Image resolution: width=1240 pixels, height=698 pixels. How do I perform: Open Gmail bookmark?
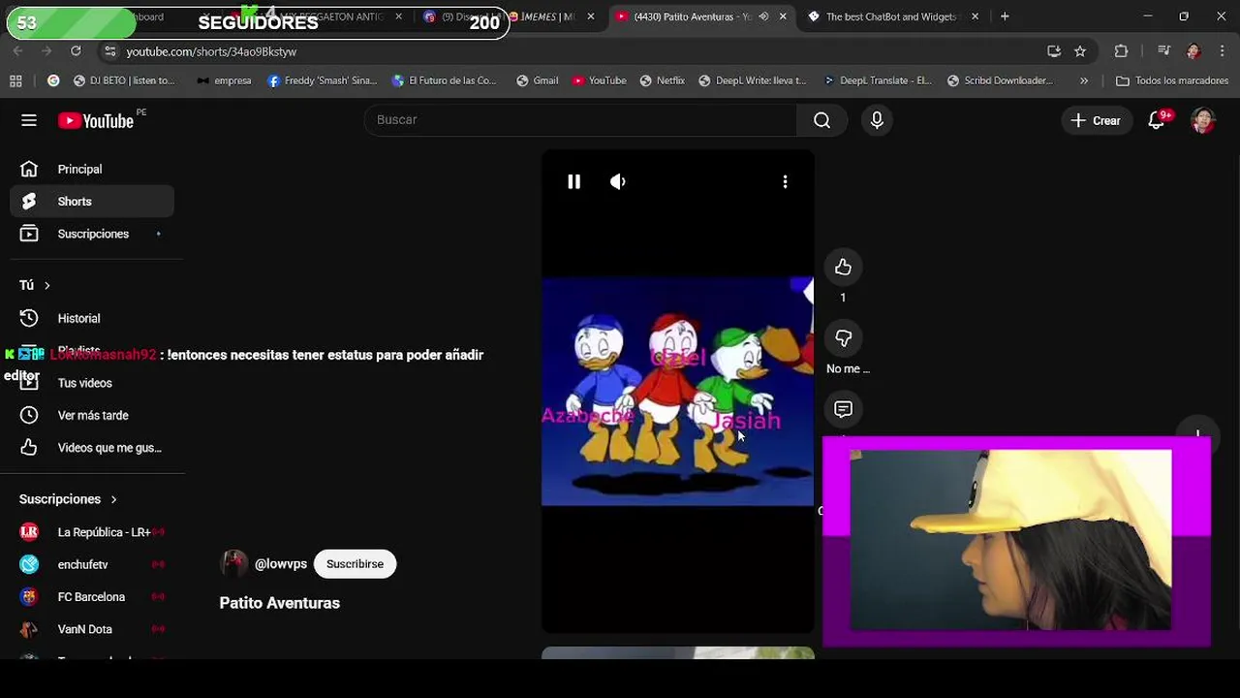(536, 80)
